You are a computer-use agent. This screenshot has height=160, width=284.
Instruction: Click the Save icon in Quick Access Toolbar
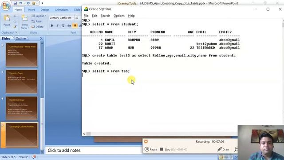tap(15, 3)
